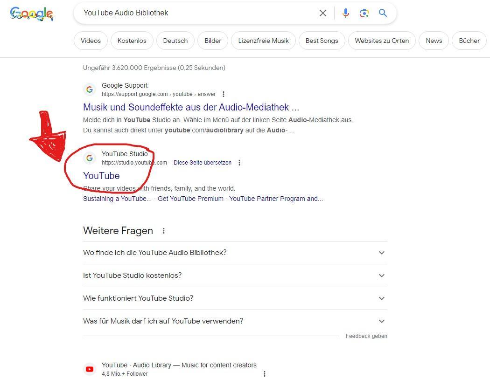Open Musik und Soundeffekte aus der Audio-Mediathek link
The height and width of the screenshot is (379, 490).
tap(191, 107)
